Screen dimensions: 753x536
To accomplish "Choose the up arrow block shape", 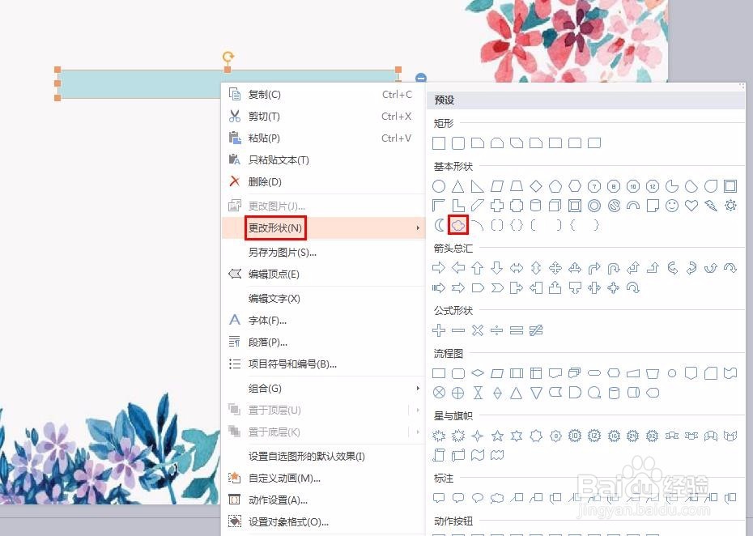I will point(478,268).
